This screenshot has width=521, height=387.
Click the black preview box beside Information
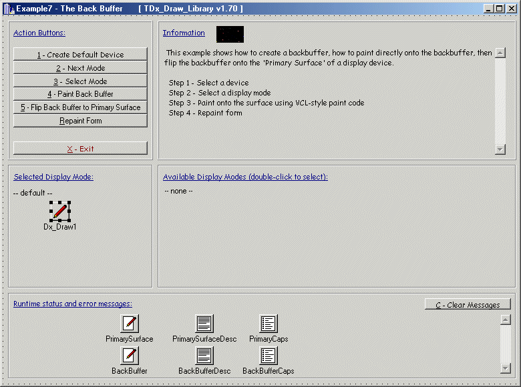pos(230,34)
